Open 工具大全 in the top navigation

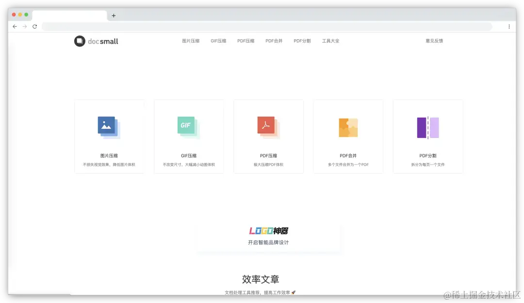330,41
